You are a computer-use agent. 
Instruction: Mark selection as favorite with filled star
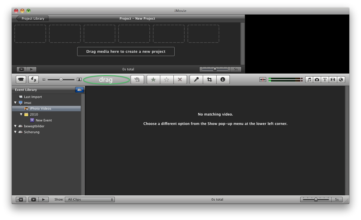[153, 79]
